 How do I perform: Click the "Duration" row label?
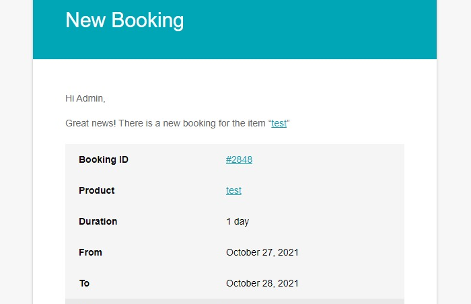(98, 221)
